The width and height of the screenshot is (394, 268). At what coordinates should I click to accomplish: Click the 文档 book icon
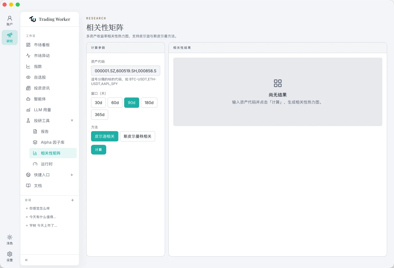pos(28,186)
